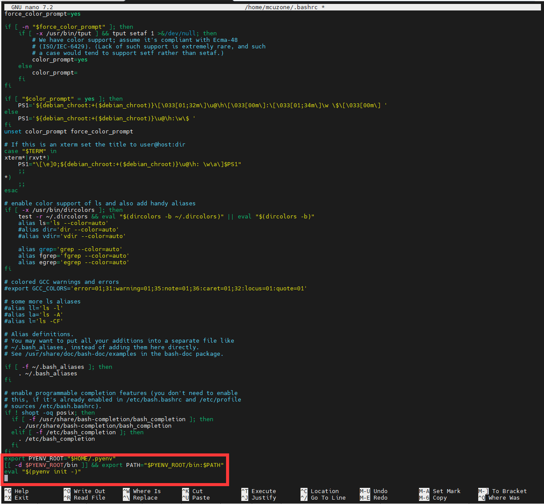Click the 'if ! shopt -oq posix; then' line
The image size is (544, 504).
tap(50, 412)
